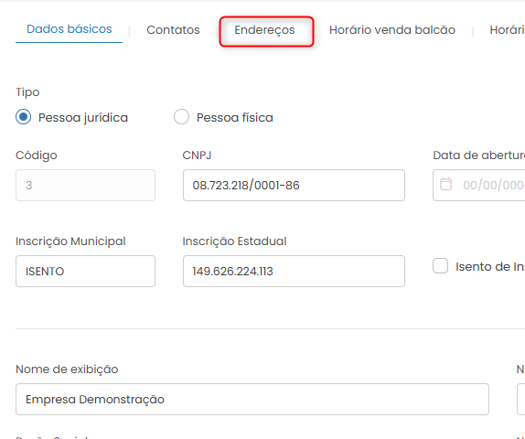Switch to the Dados básicos tab

coord(69,29)
